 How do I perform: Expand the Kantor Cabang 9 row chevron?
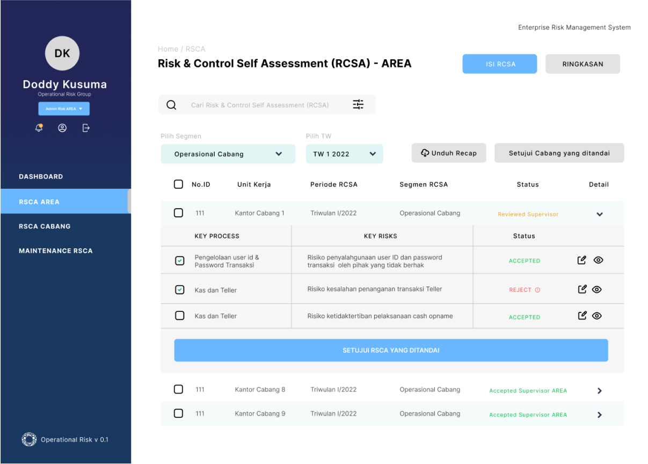point(600,415)
